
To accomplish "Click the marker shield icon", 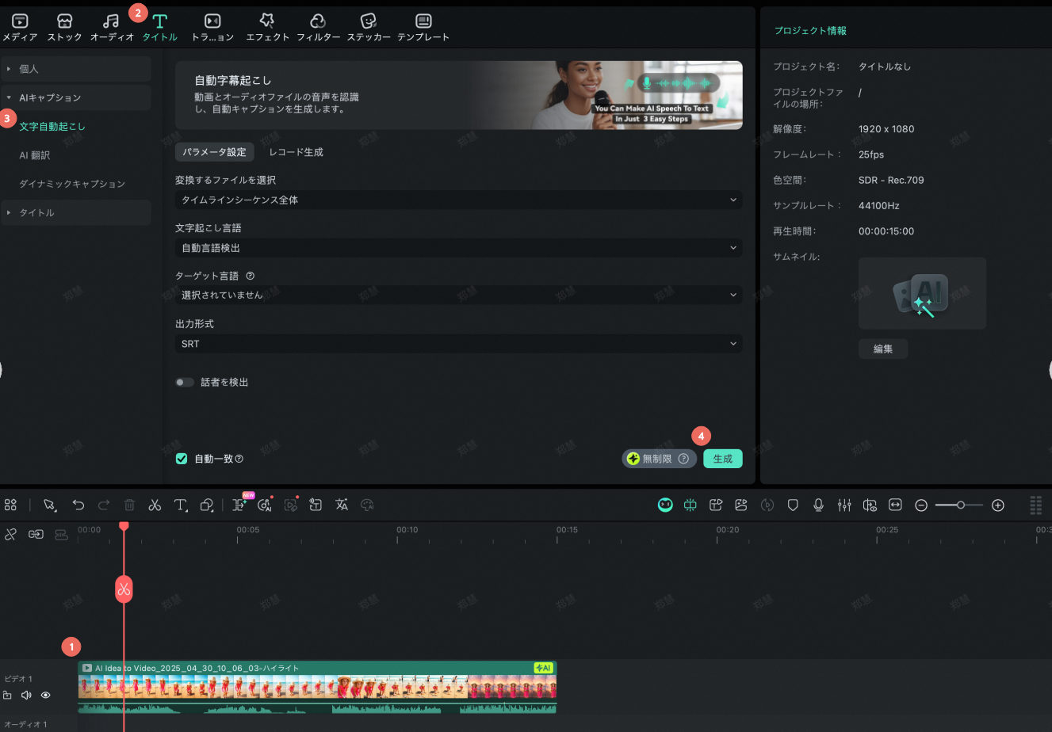I will tap(793, 505).
